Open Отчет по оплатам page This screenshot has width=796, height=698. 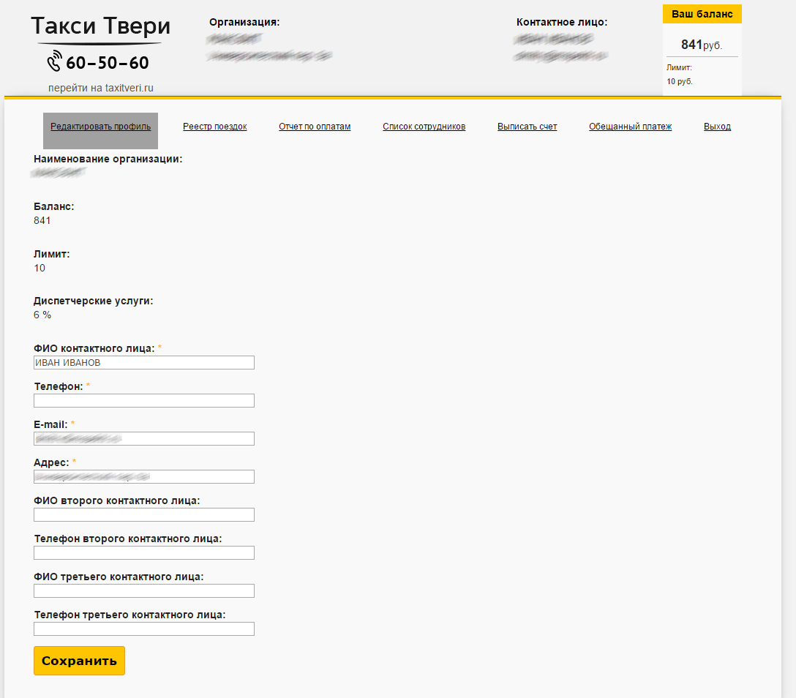tap(315, 127)
